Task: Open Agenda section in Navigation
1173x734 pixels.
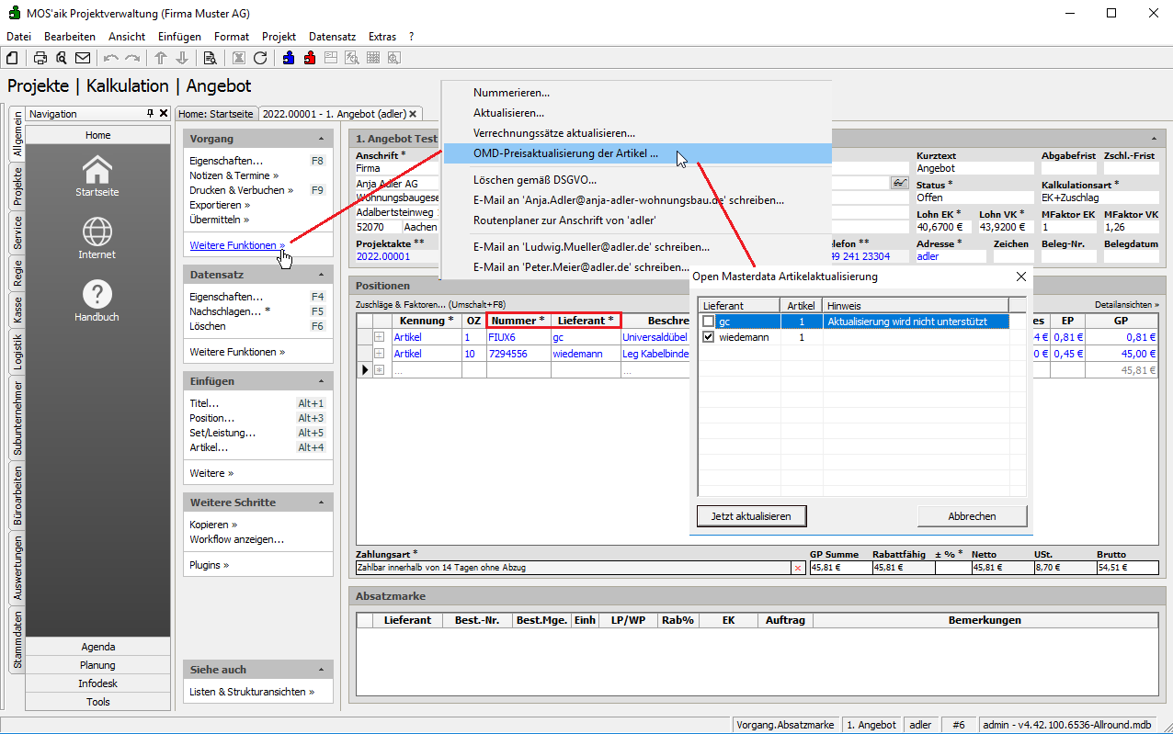Action: pos(98,647)
